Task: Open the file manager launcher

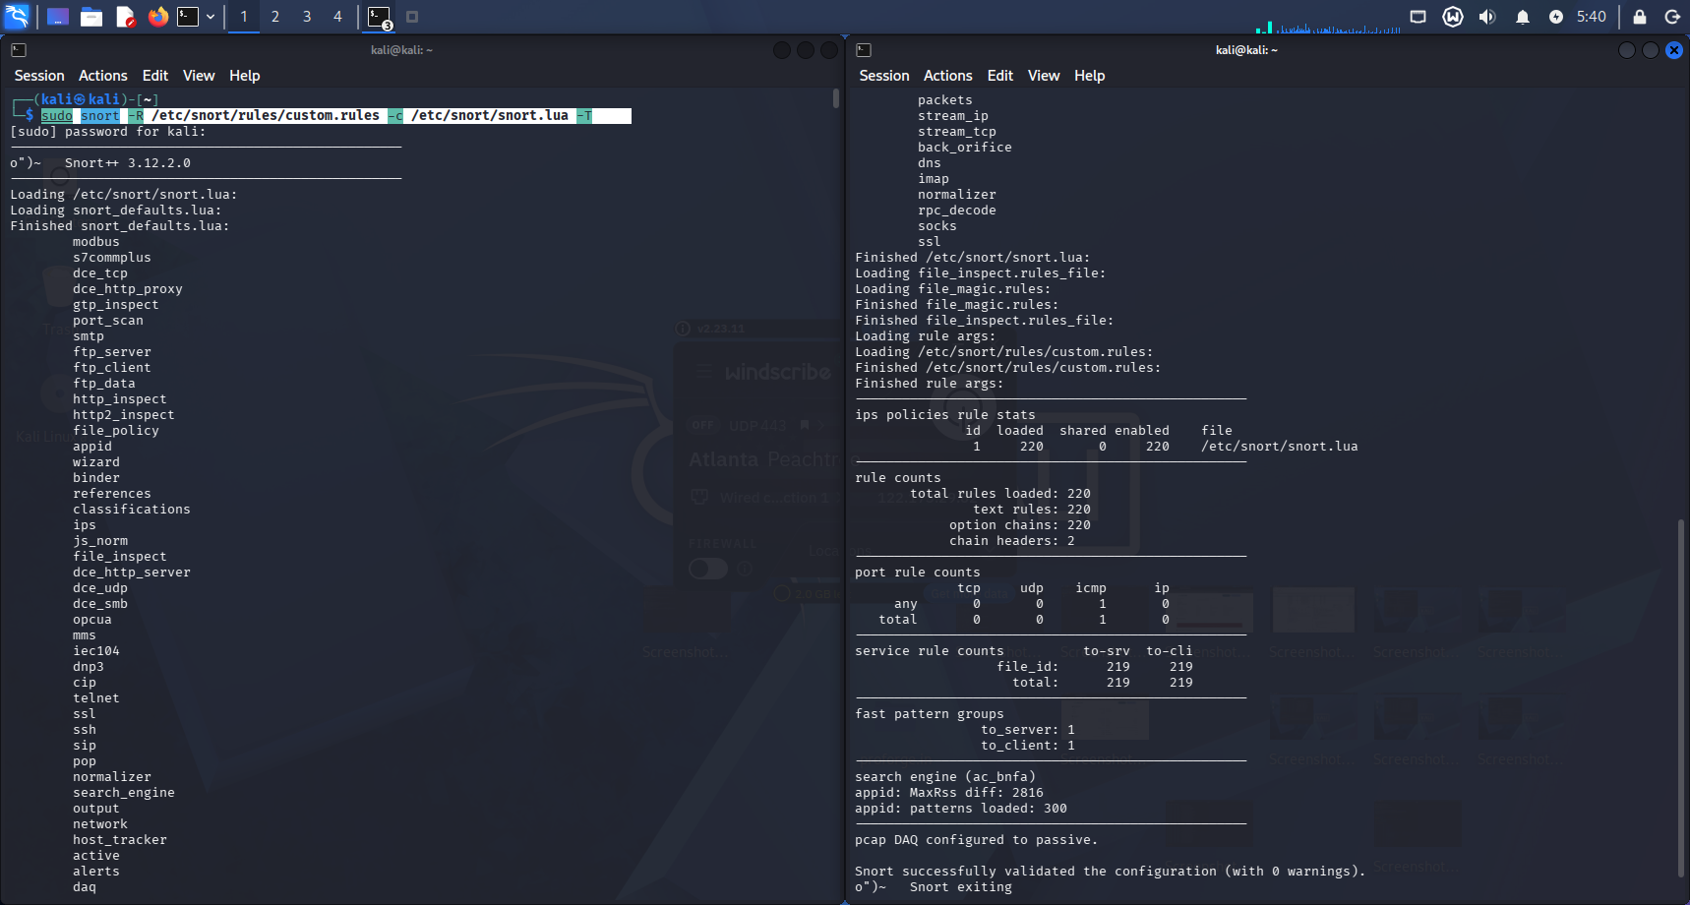Action: [91, 16]
